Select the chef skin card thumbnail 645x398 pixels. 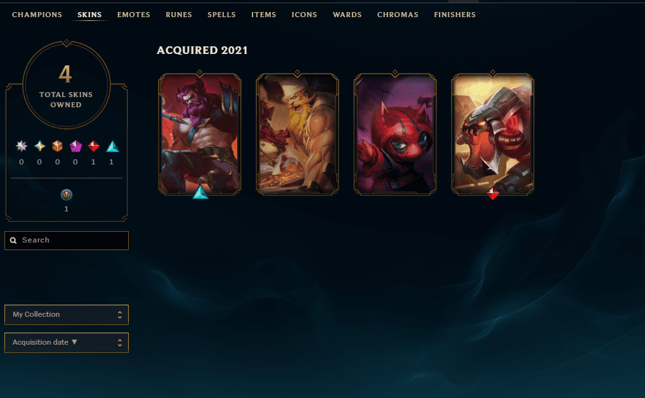click(297, 134)
